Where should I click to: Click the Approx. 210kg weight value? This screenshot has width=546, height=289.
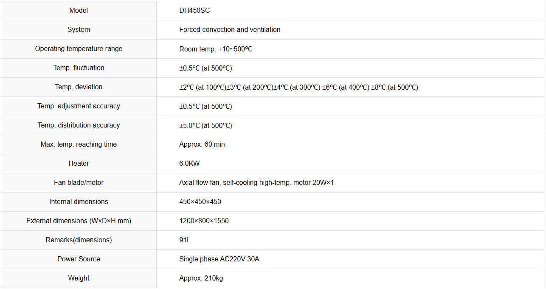(x=201, y=278)
